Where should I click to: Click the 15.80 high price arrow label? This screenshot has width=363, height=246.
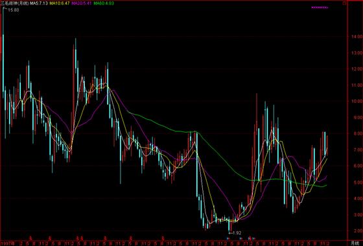tap(11, 10)
